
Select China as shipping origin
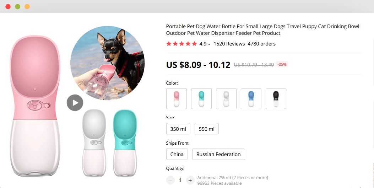click(177, 154)
